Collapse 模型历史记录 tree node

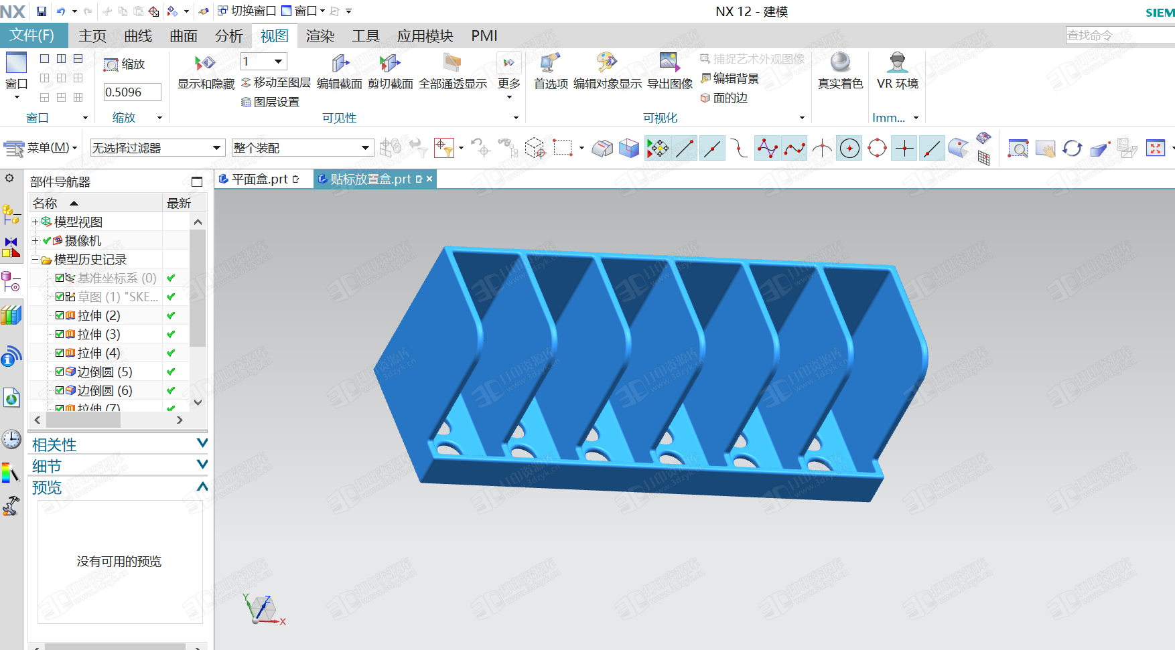tap(35, 259)
